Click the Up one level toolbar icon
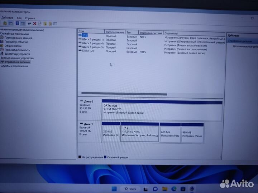258x193 pixels. coord(5,23)
